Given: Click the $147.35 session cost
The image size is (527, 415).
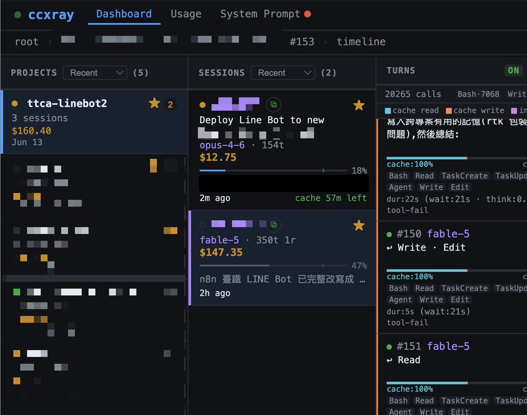Looking at the screenshot, I should pyautogui.click(x=221, y=253).
